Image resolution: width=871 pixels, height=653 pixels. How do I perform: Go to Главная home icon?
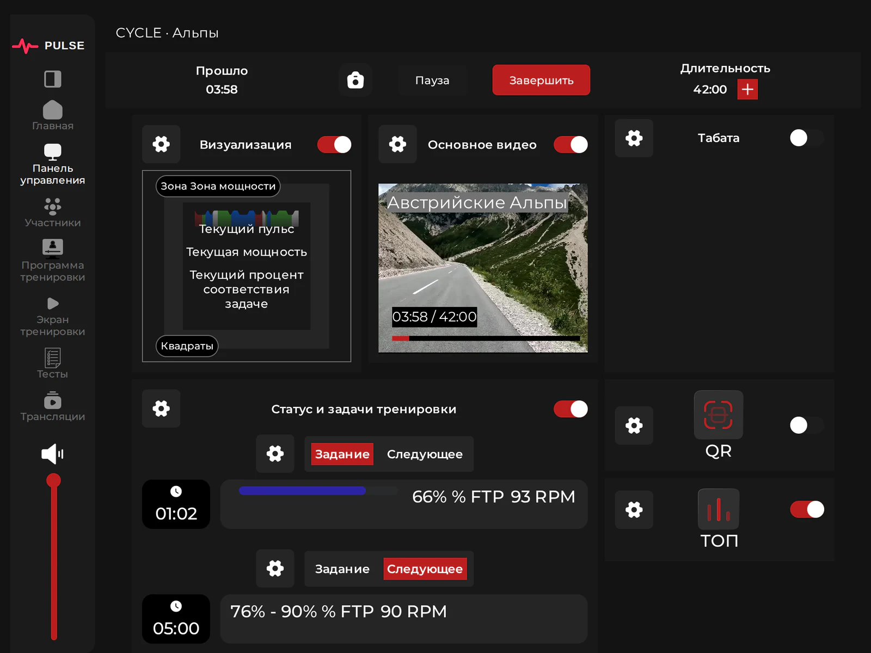tap(53, 109)
